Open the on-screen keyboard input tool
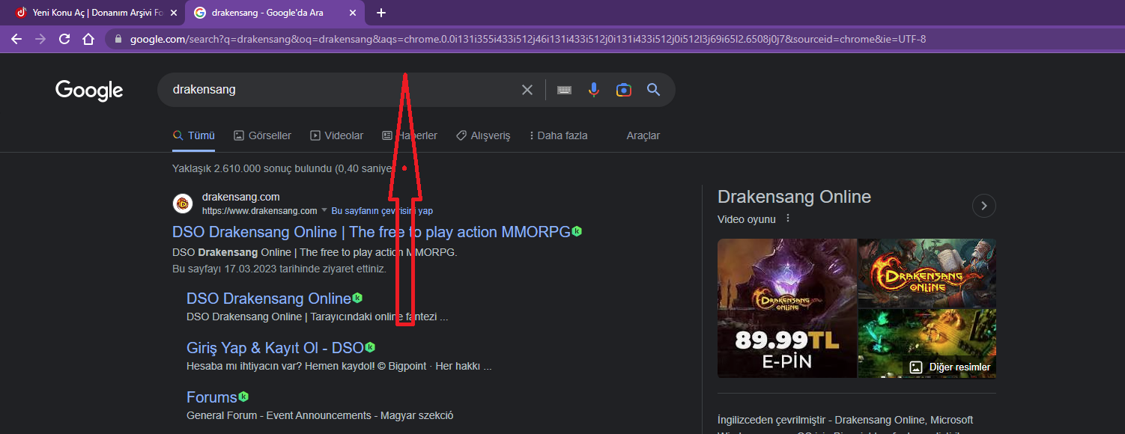 pyautogui.click(x=564, y=90)
